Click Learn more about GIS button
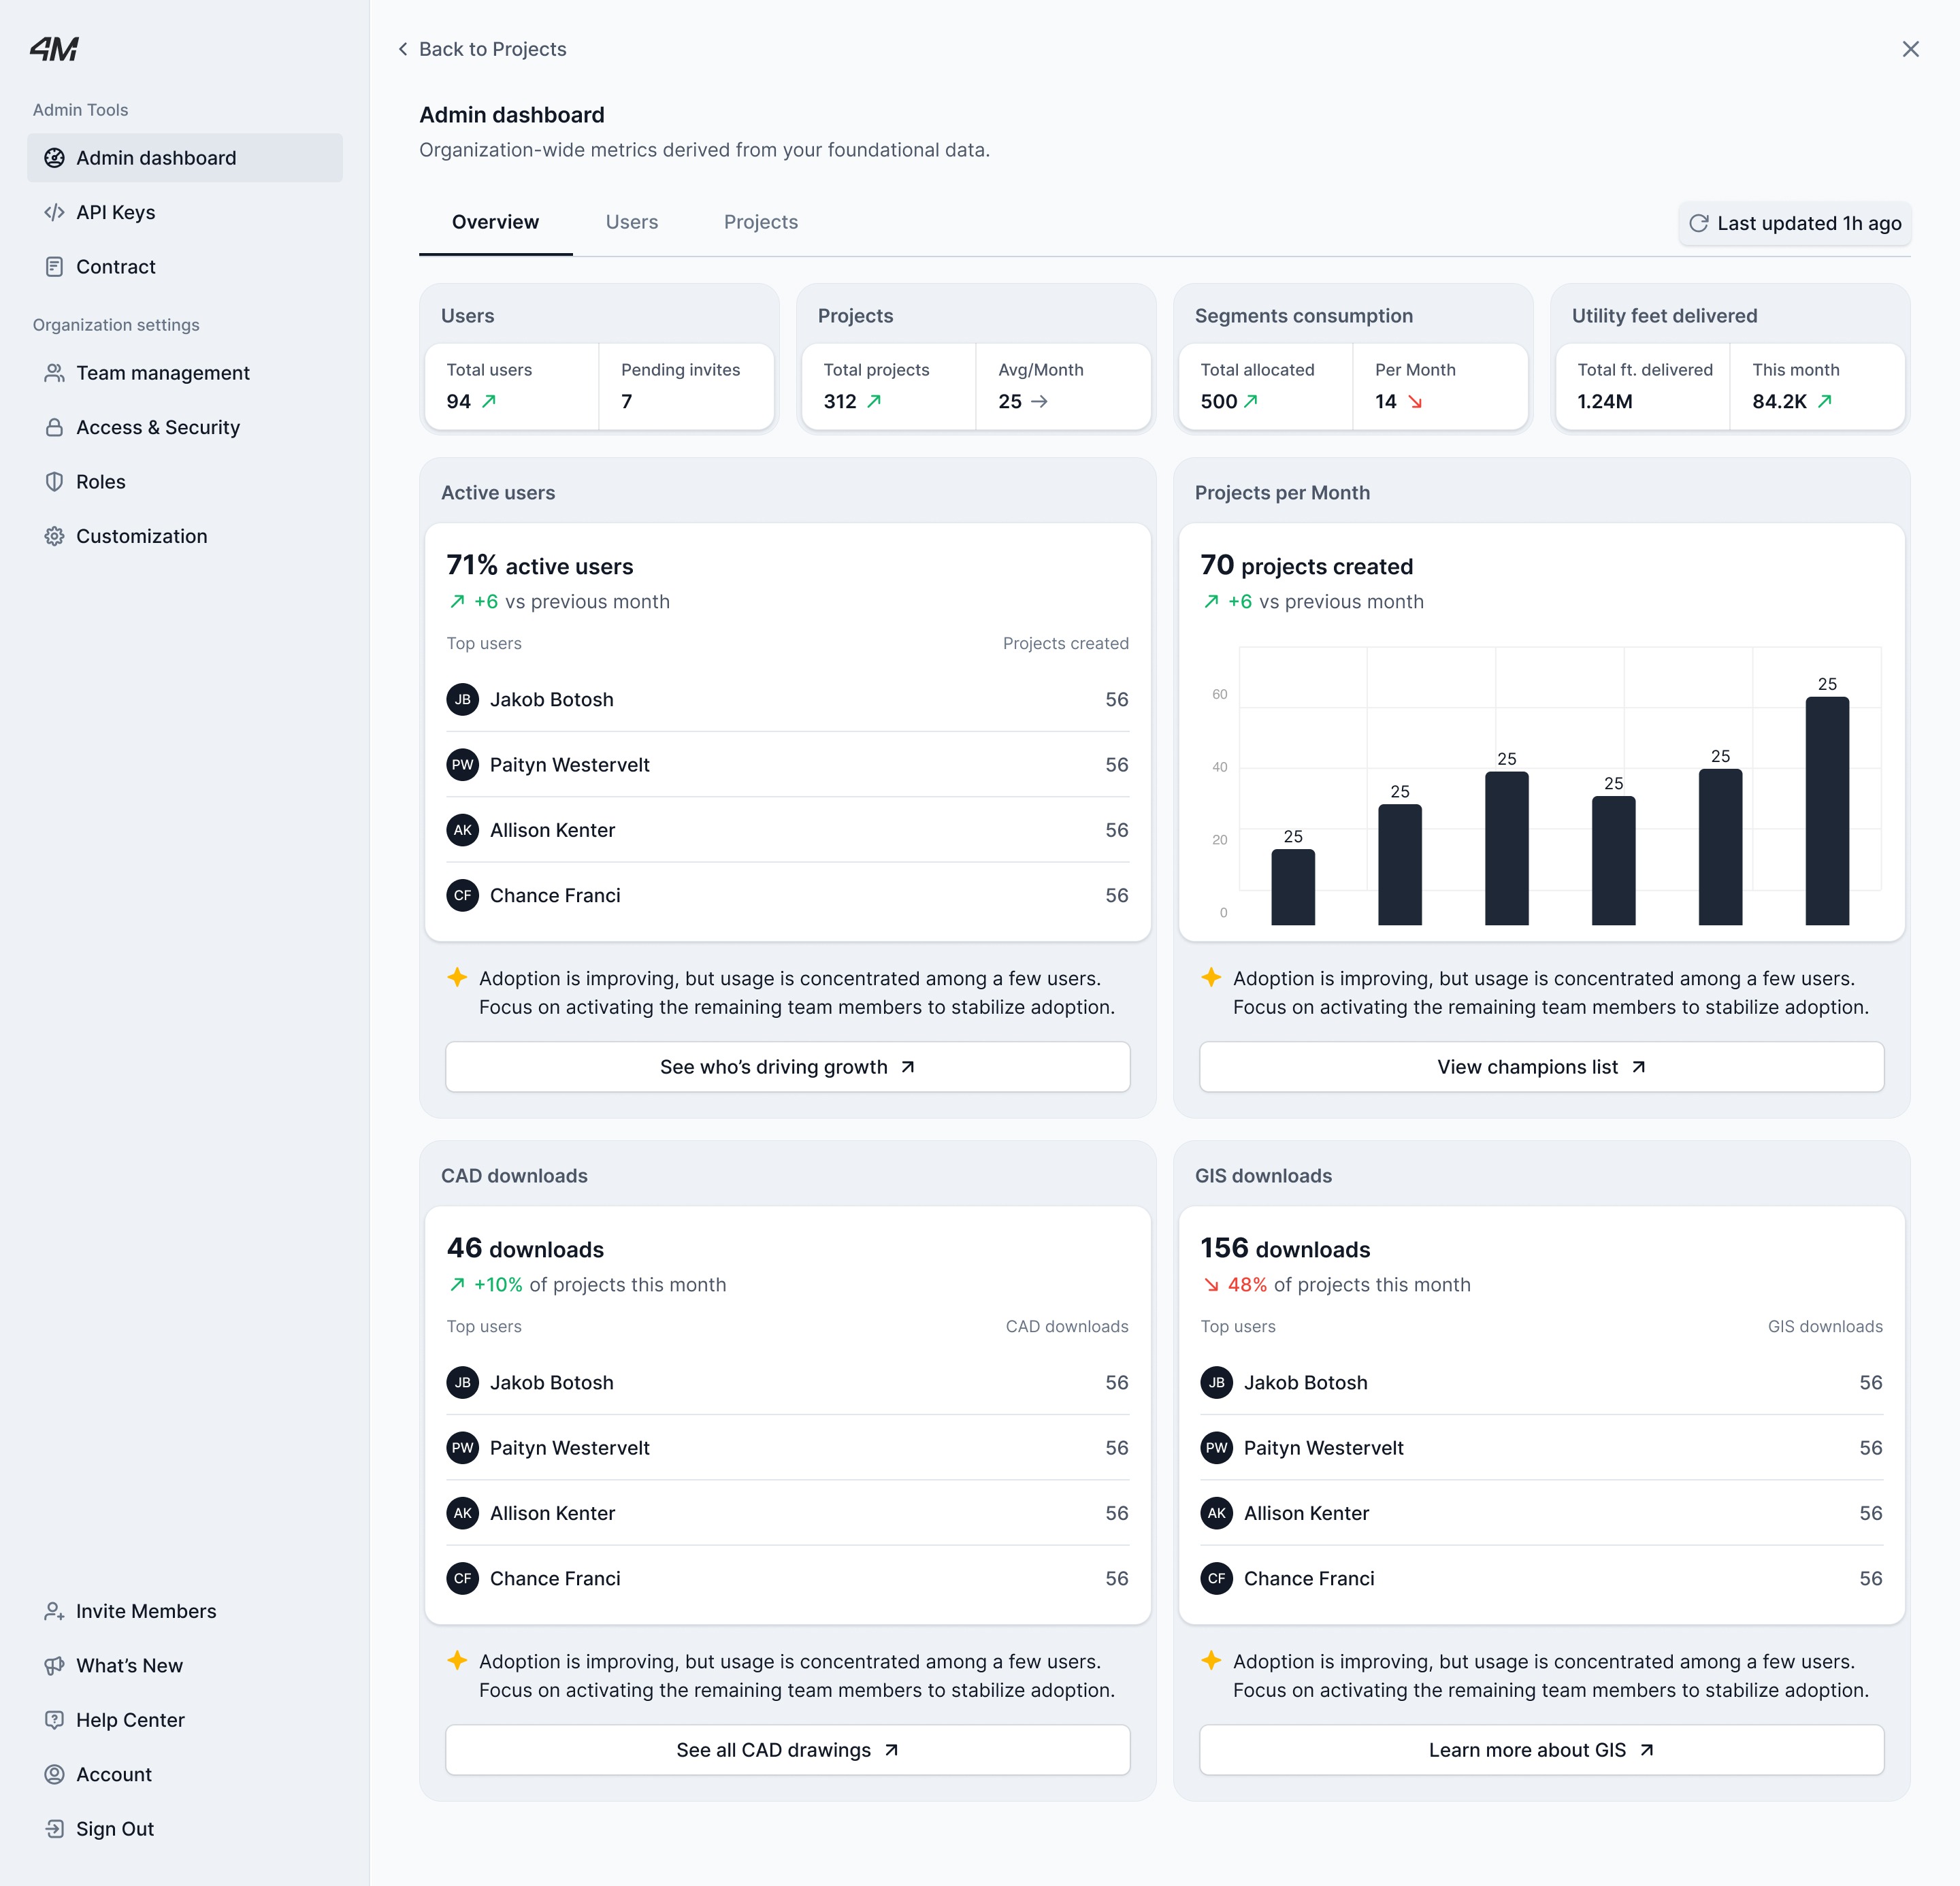This screenshot has width=1960, height=1886. click(x=1541, y=1750)
